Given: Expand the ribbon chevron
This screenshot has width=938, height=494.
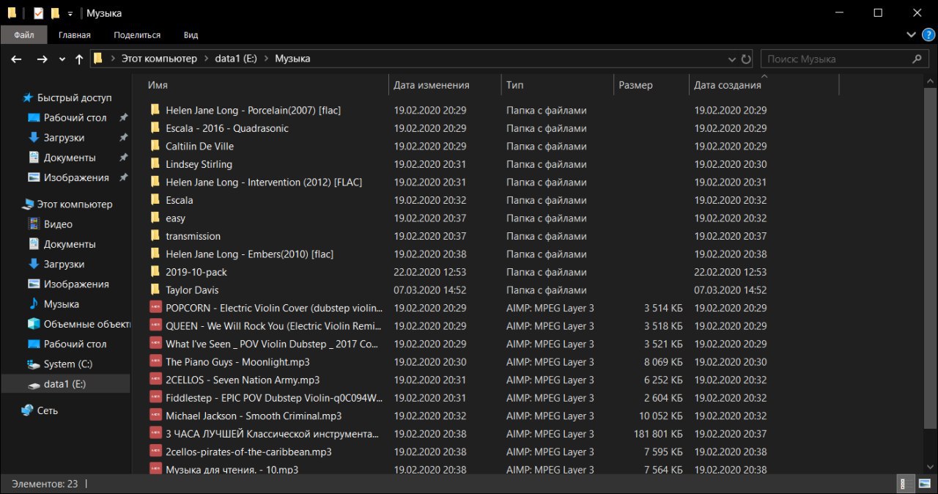Looking at the screenshot, I should [911, 34].
